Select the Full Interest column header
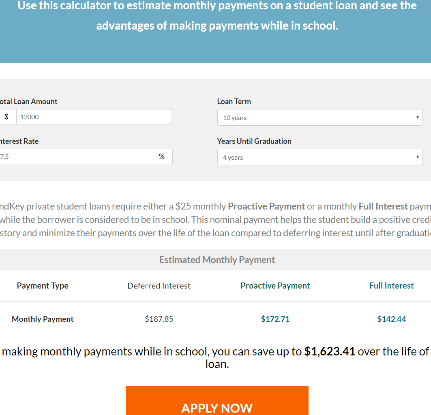 [391, 285]
